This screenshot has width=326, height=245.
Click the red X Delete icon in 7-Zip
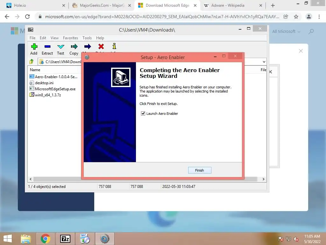pos(101,47)
